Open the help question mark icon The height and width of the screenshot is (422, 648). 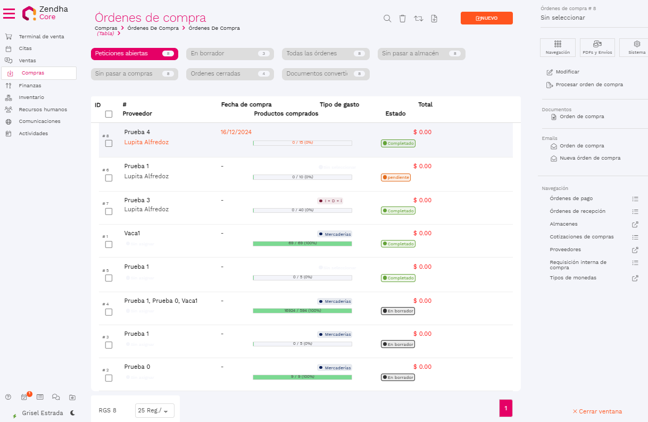[8, 397]
